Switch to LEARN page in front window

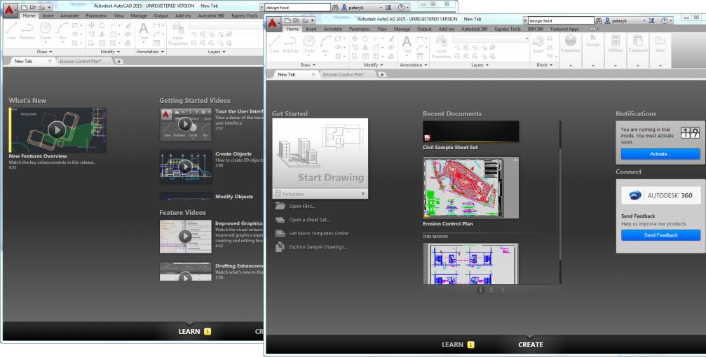click(452, 344)
